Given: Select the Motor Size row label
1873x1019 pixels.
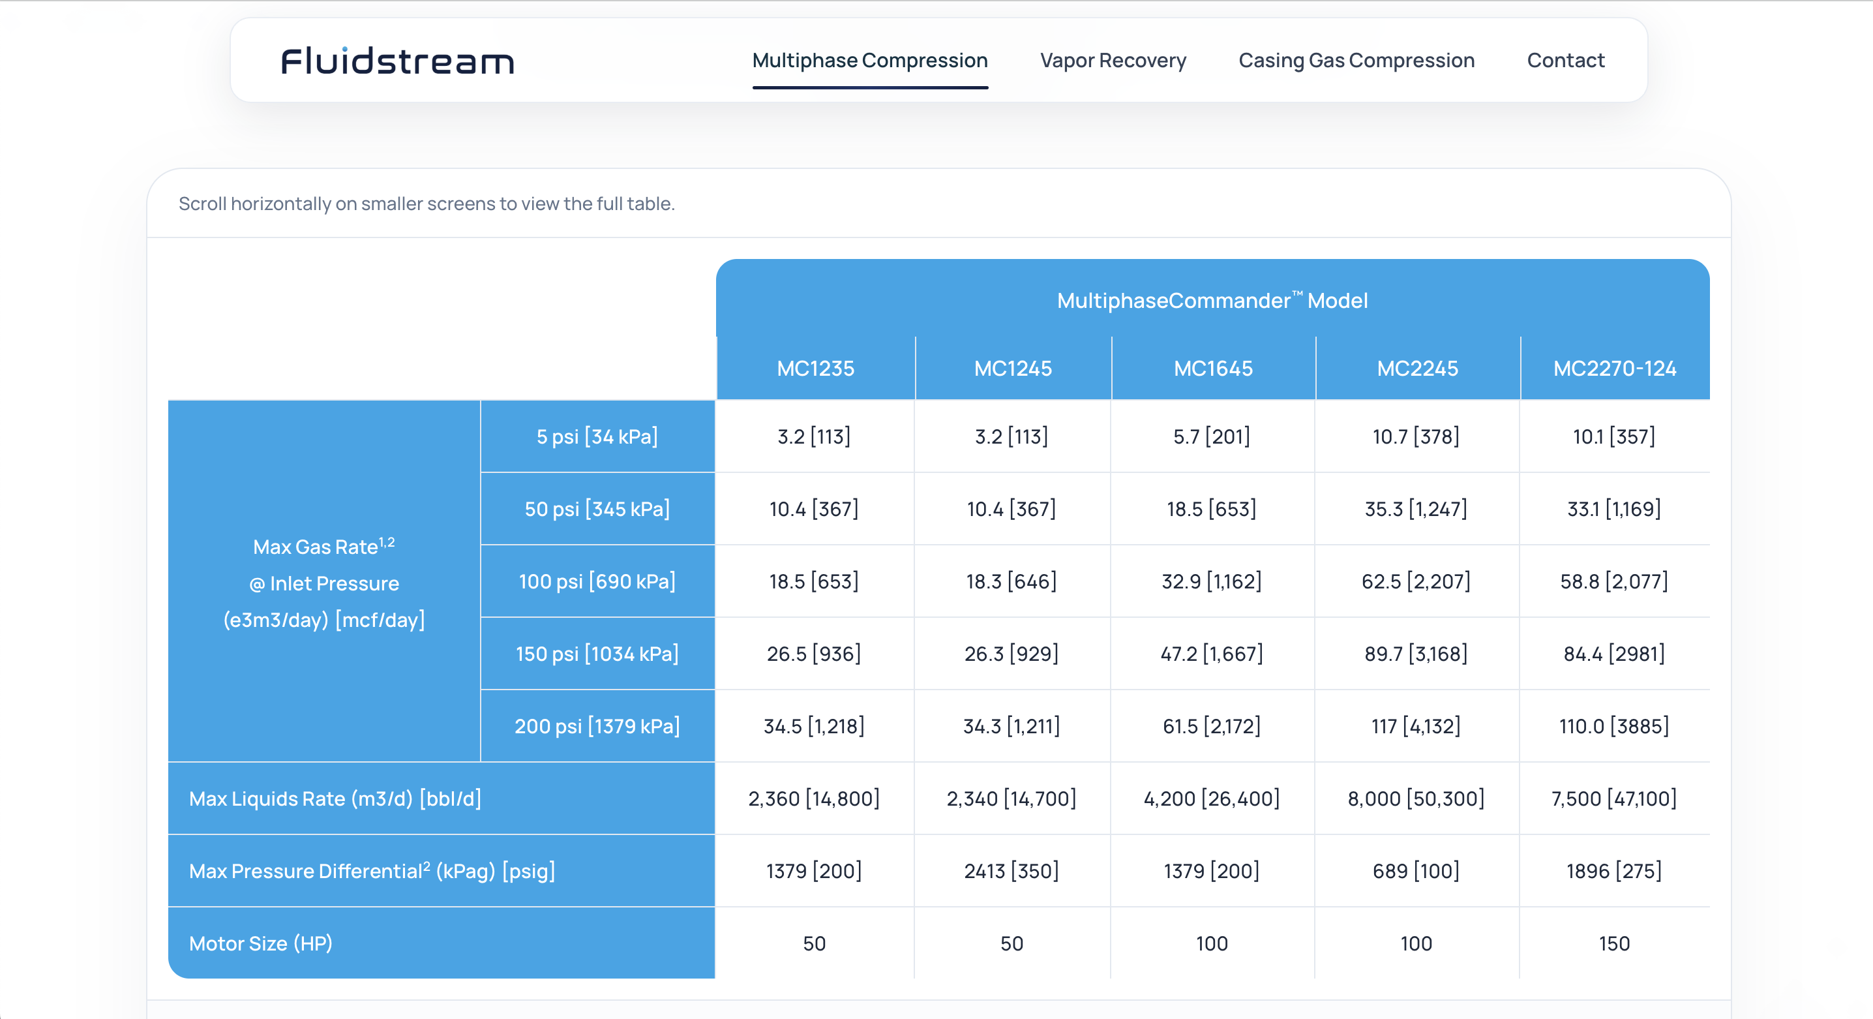Looking at the screenshot, I should (260, 943).
